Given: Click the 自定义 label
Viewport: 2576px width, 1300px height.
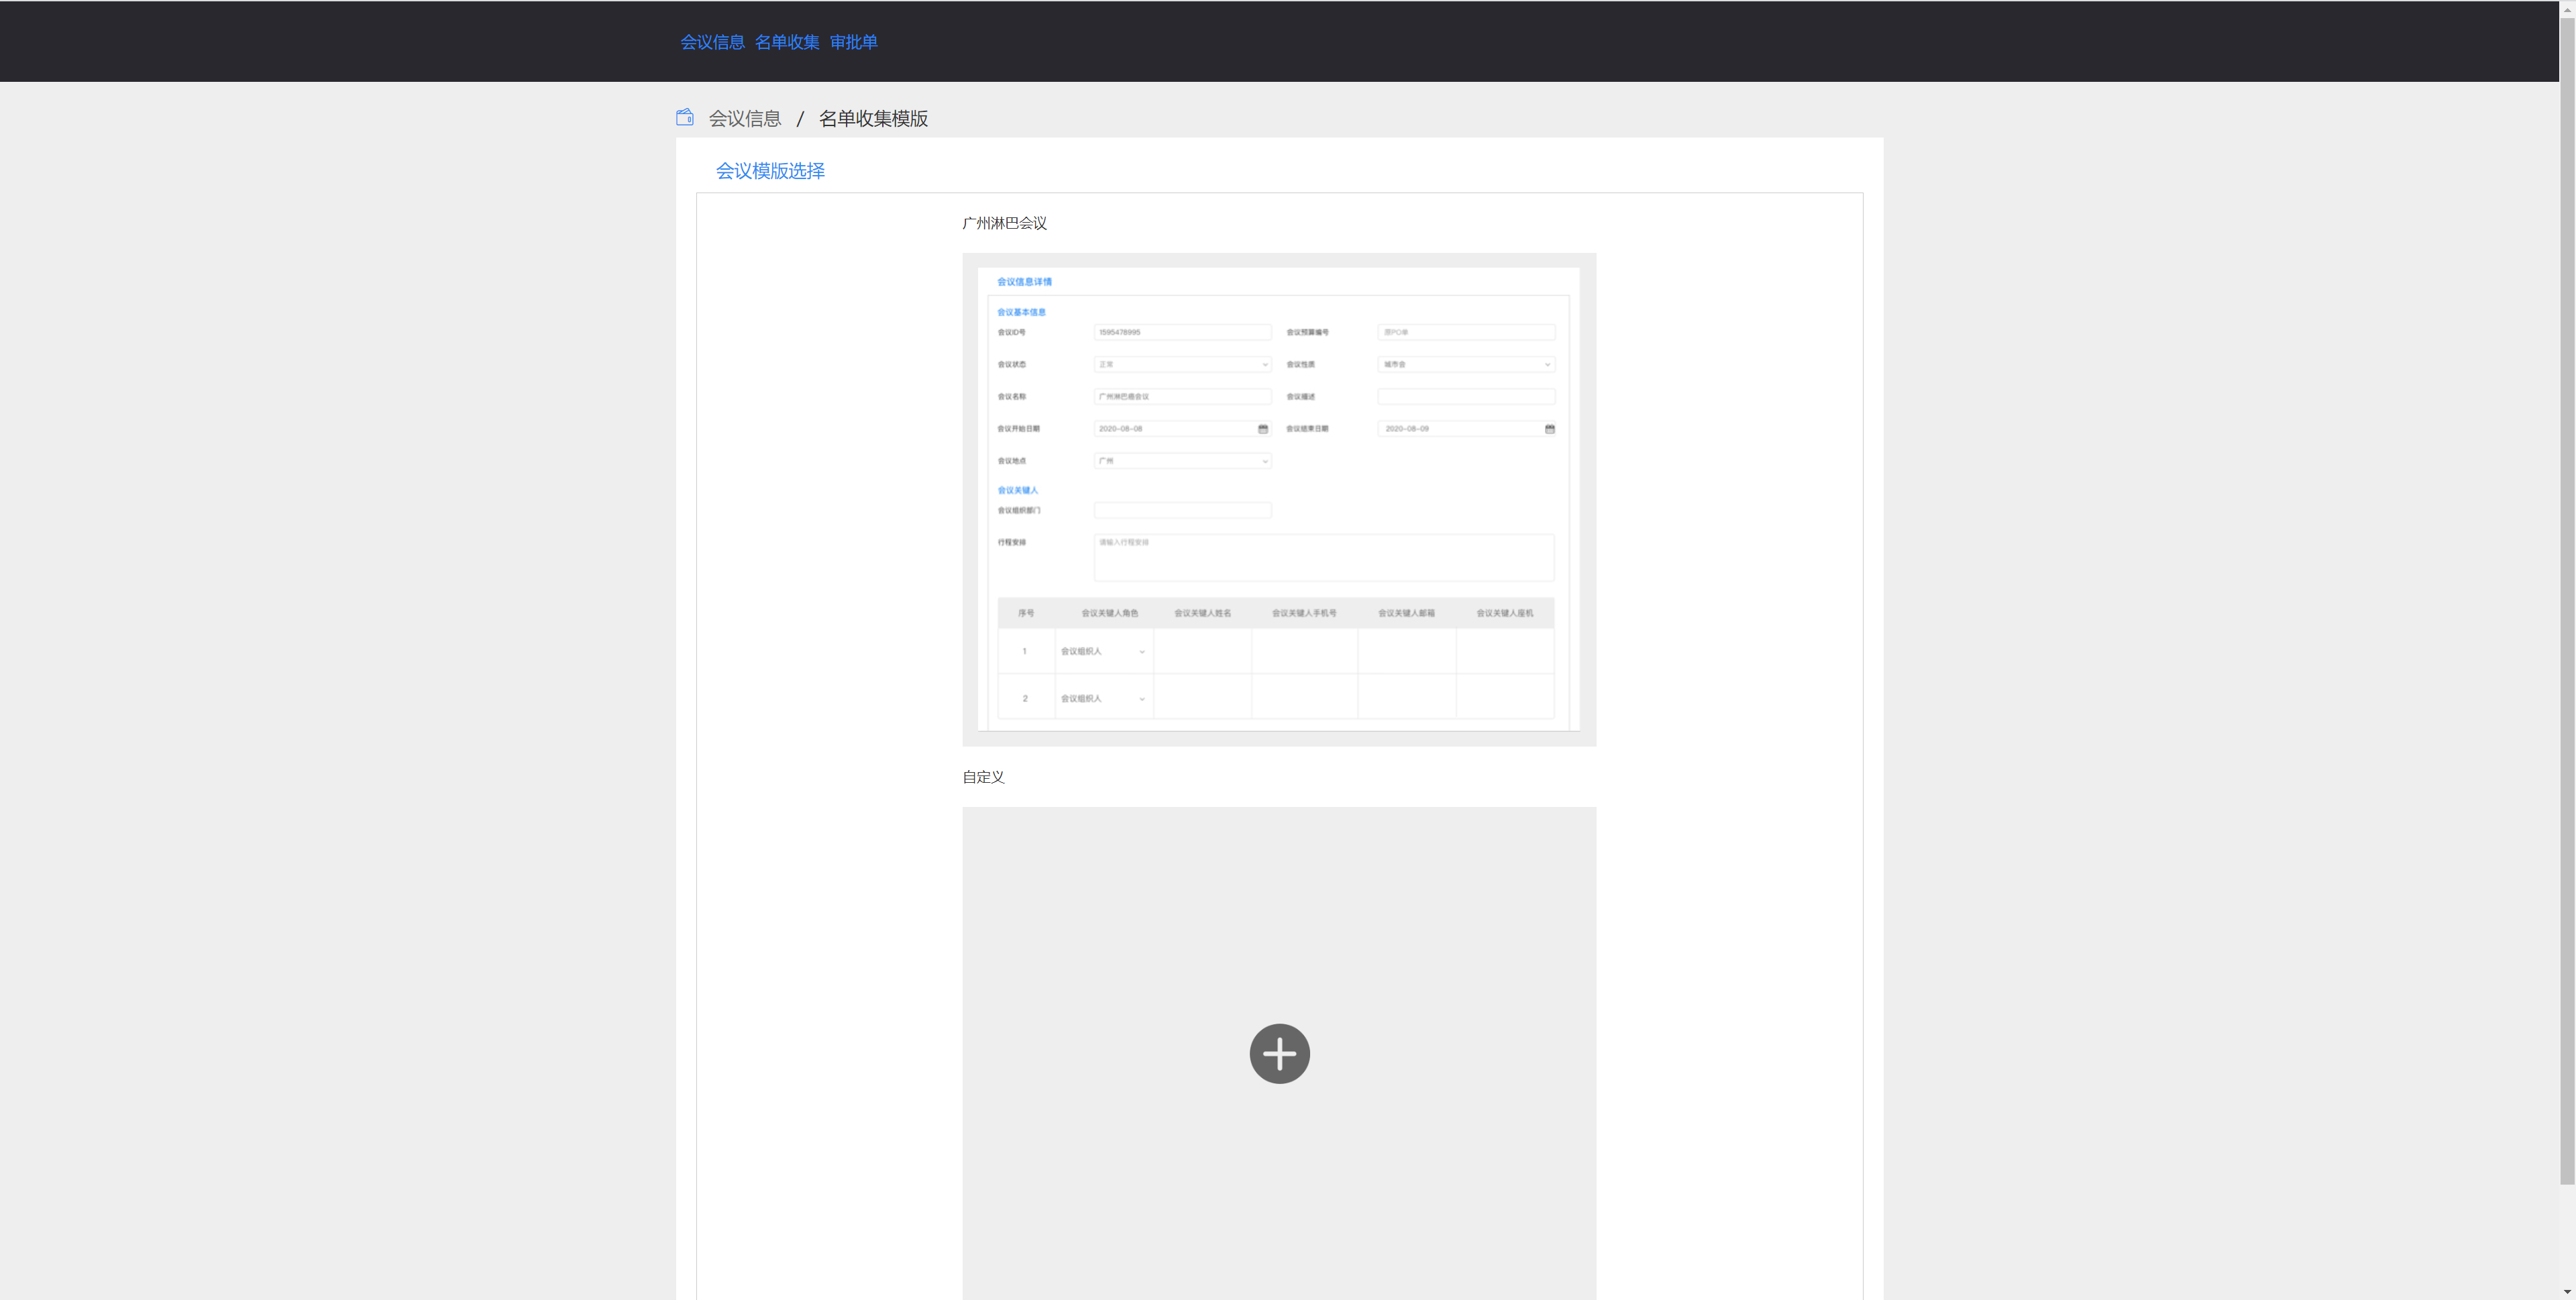Looking at the screenshot, I should tap(983, 777).
